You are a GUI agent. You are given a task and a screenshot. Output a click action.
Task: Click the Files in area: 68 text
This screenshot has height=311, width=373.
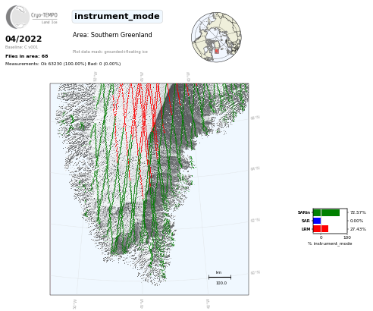27,56
